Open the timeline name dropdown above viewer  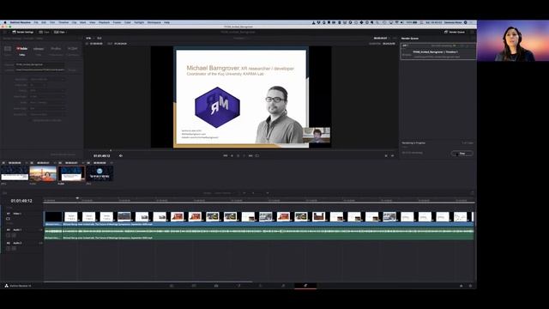[x=239, y=38]
